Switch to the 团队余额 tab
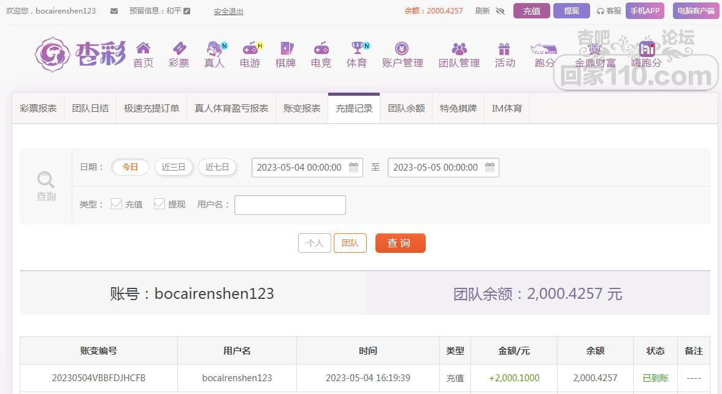Viewport: 722px width, 394px height. pos(406,108)
